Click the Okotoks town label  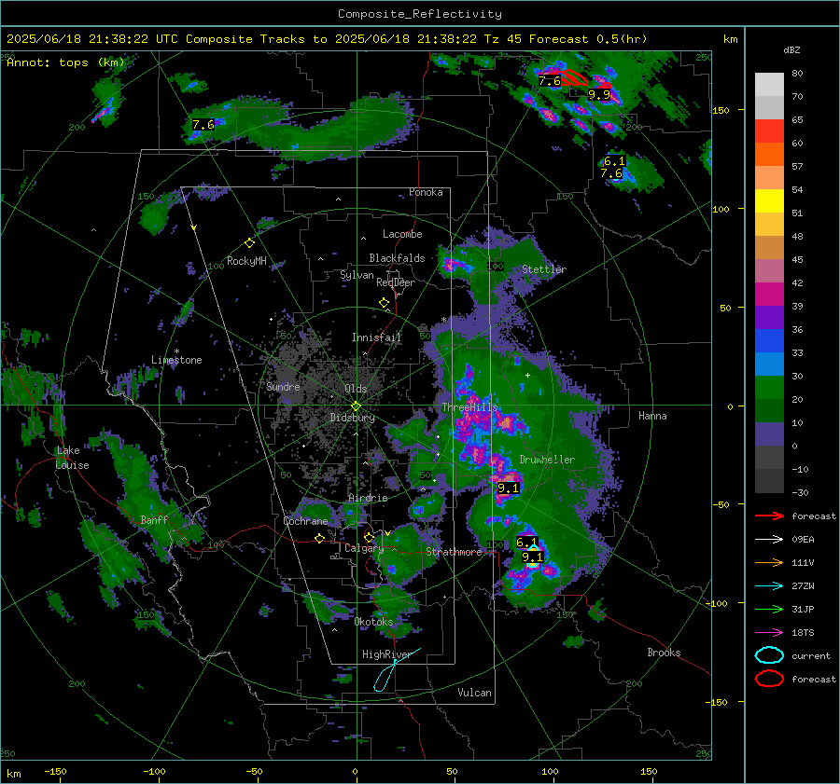coord(373,622)
